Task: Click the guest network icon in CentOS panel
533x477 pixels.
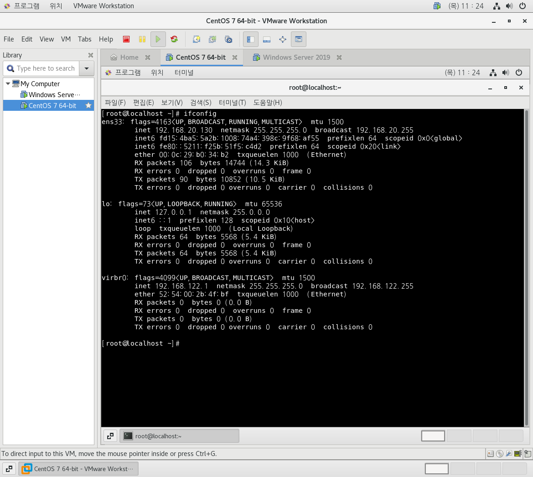Action: (x=493, y=73)
